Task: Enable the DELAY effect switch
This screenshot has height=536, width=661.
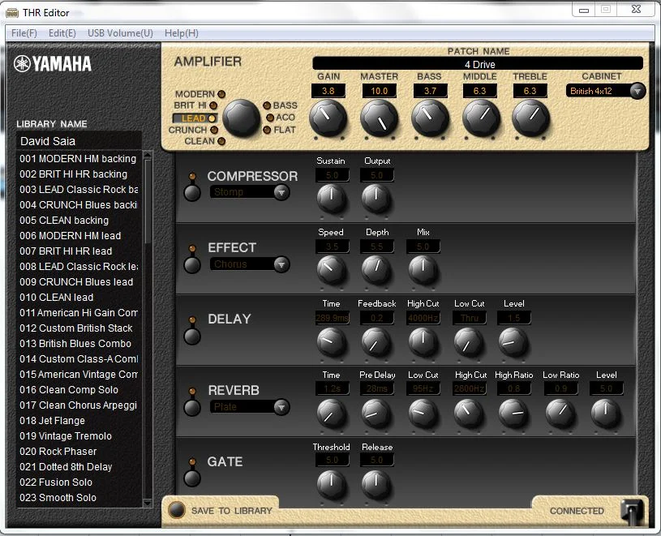Action: [x=192, y=335]
